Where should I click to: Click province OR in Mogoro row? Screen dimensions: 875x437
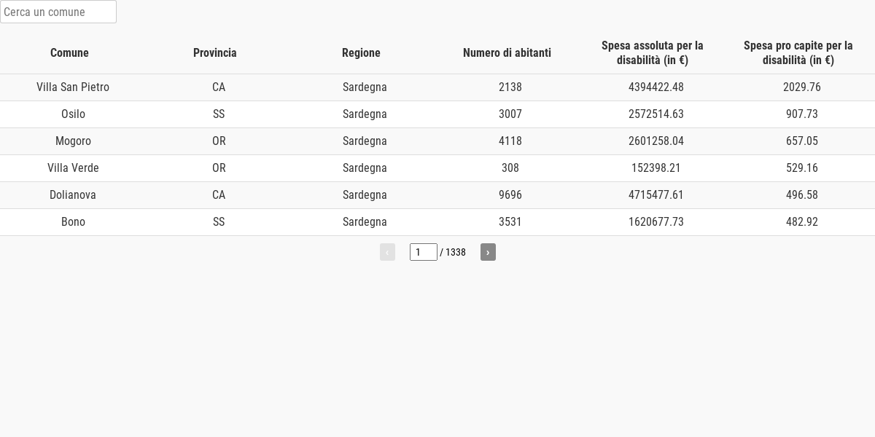(219, 141)
